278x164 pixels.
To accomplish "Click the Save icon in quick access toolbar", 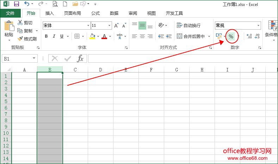I will [x=17, y=4].
